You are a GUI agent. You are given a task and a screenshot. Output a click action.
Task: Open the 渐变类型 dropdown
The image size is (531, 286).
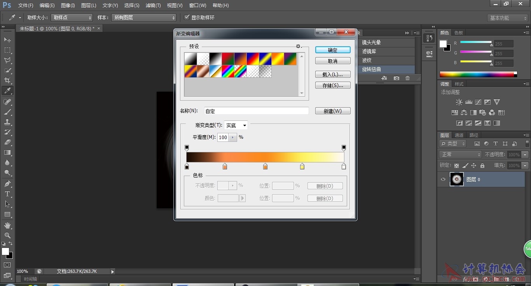click(x=236, y=126)
